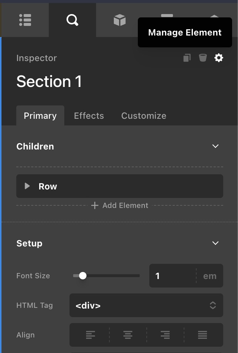This screenshot has width=238, height=353.
Task: Delete element with the trash icon
Action: click(203, 58)
